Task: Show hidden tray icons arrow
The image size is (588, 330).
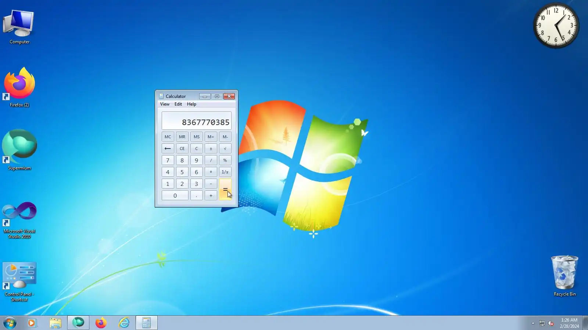Action: coord(533,323)
